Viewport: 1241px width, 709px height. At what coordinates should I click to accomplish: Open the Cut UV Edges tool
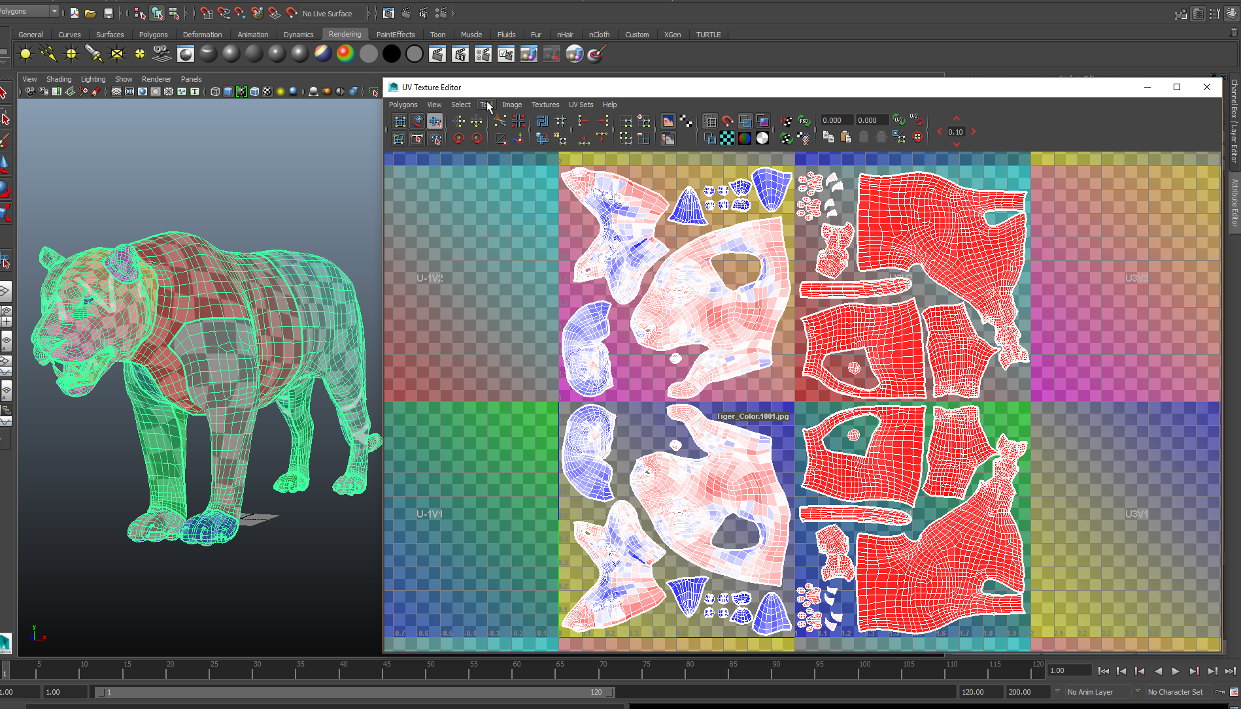coord(500,120)
